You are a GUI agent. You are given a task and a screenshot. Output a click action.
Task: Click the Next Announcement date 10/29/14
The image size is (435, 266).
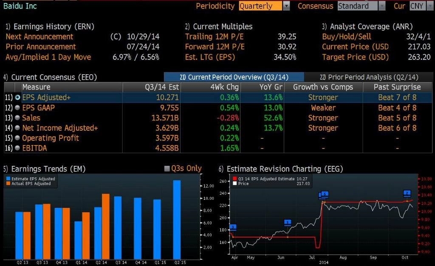point(143,36)
